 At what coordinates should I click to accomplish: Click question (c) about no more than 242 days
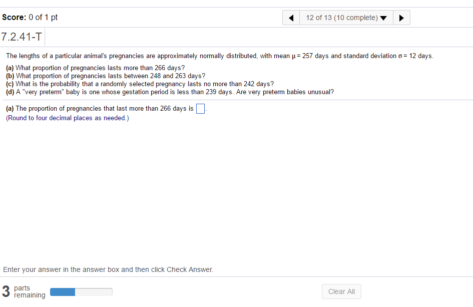tap(140, 84)
